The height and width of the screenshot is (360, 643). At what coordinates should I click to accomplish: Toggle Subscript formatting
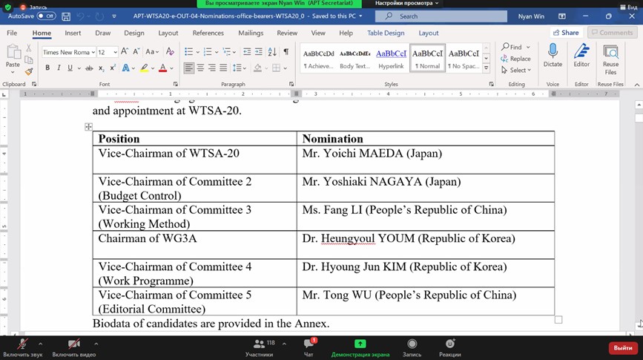(x=102, y=68)
